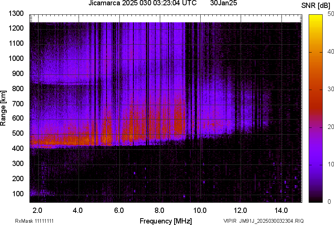
Task: Click the 'VIPIR' footer label
Action: click(230, 221)
